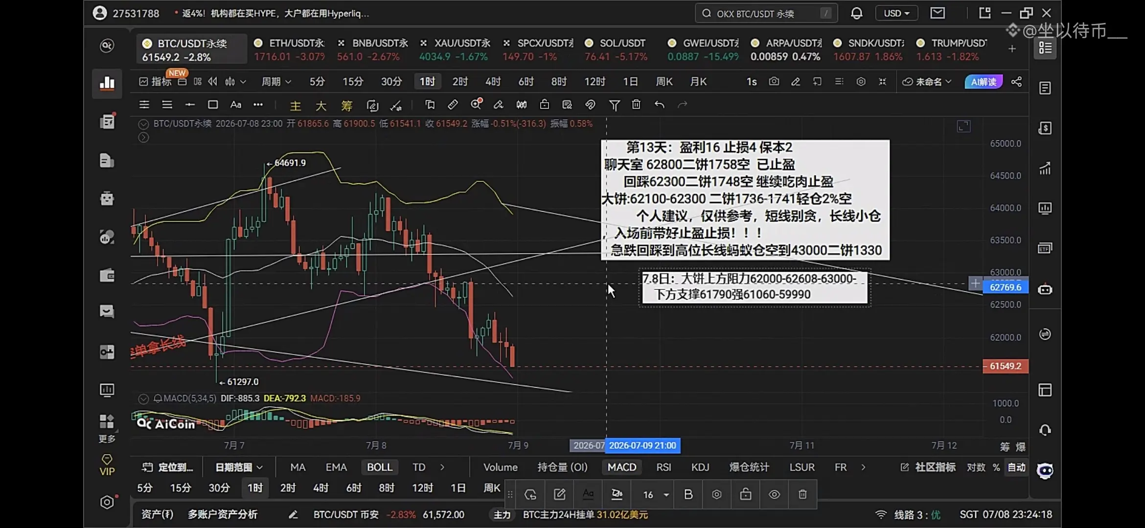1145x528 pixels.
Task: Open the text color Aa picker in the floating toolbar
Action: (588, 494)
